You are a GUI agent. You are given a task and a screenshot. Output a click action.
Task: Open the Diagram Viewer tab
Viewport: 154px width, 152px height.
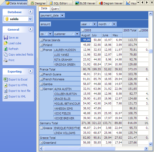click(x=111, y=3)
